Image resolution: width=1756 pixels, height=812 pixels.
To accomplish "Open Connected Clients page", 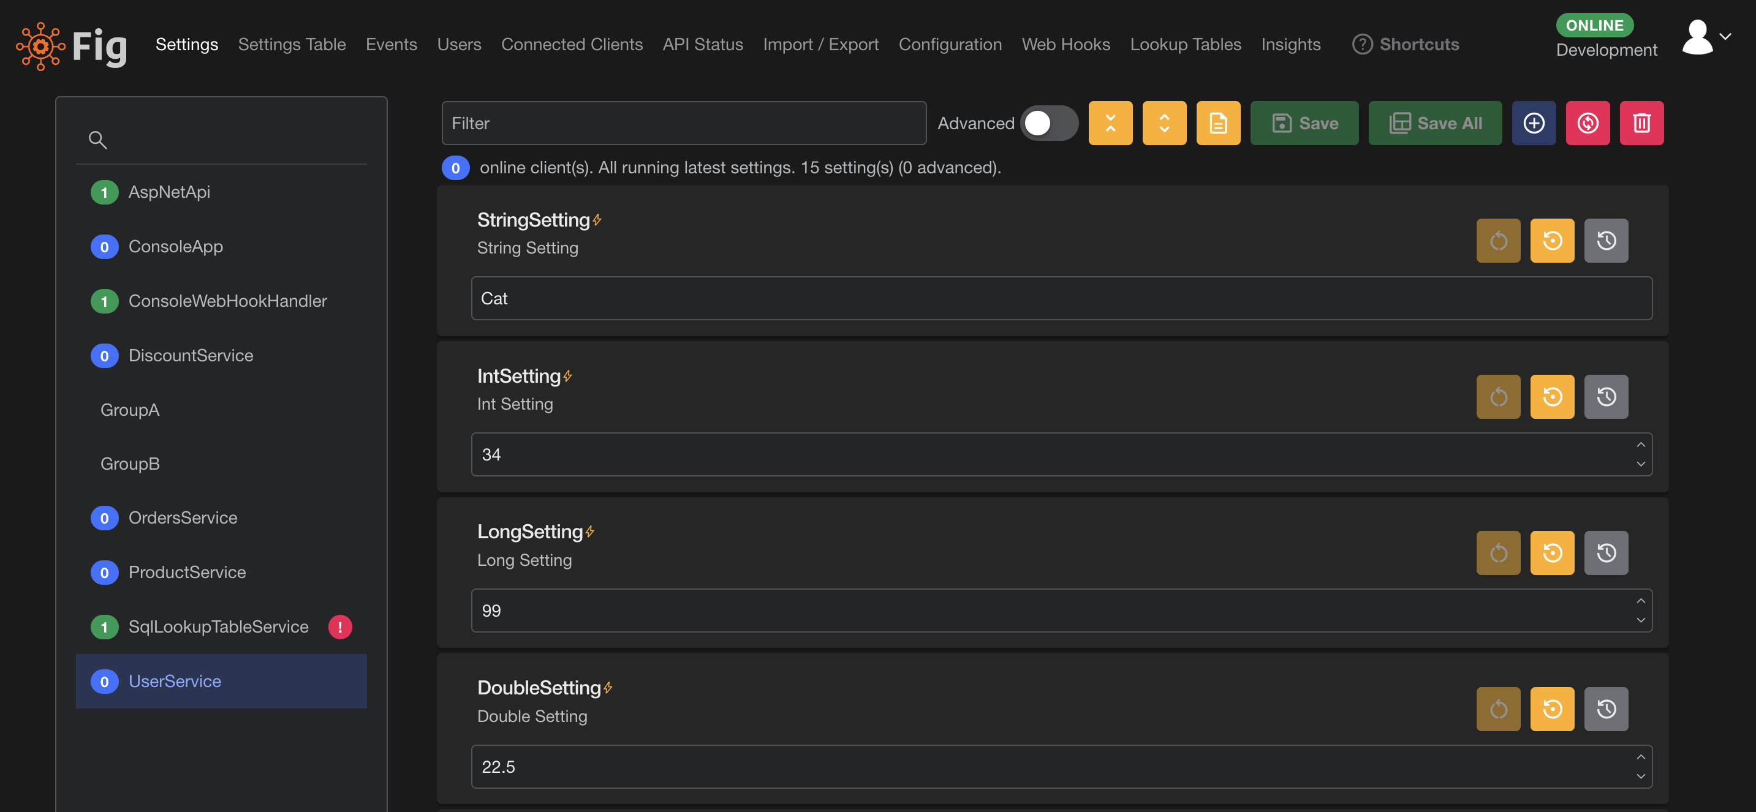I will [x=572, y=44].
